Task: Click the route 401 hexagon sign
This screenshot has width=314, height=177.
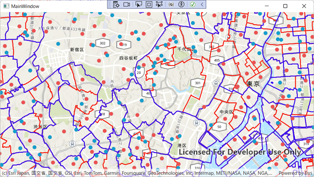Action: [168, 64]
